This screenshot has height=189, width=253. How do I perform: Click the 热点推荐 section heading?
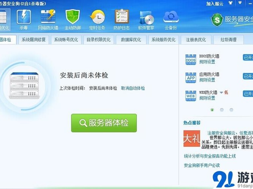[192, 123]
